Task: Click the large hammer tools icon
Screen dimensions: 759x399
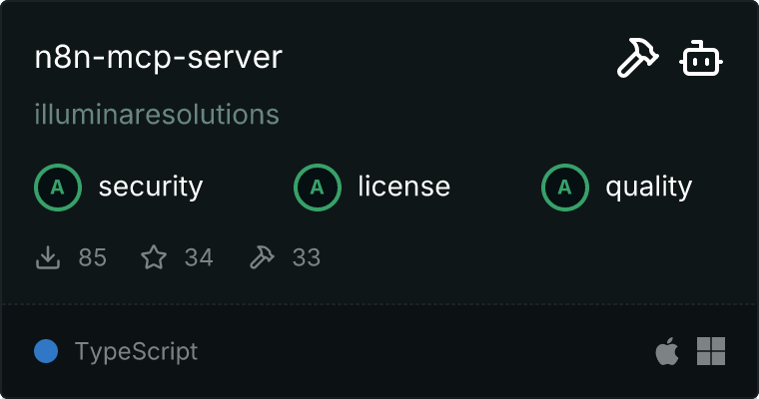Action: pos(635,60)
